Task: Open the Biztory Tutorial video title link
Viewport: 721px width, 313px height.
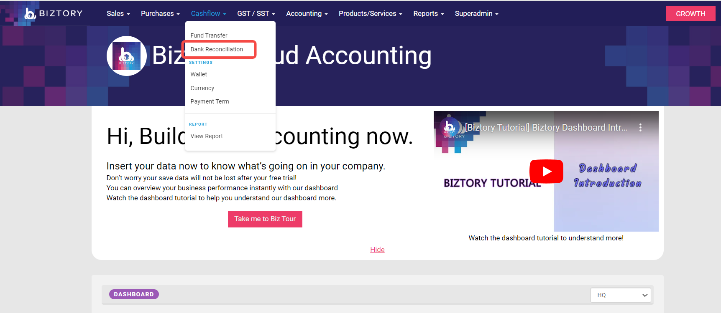Action: coord(546,127)
